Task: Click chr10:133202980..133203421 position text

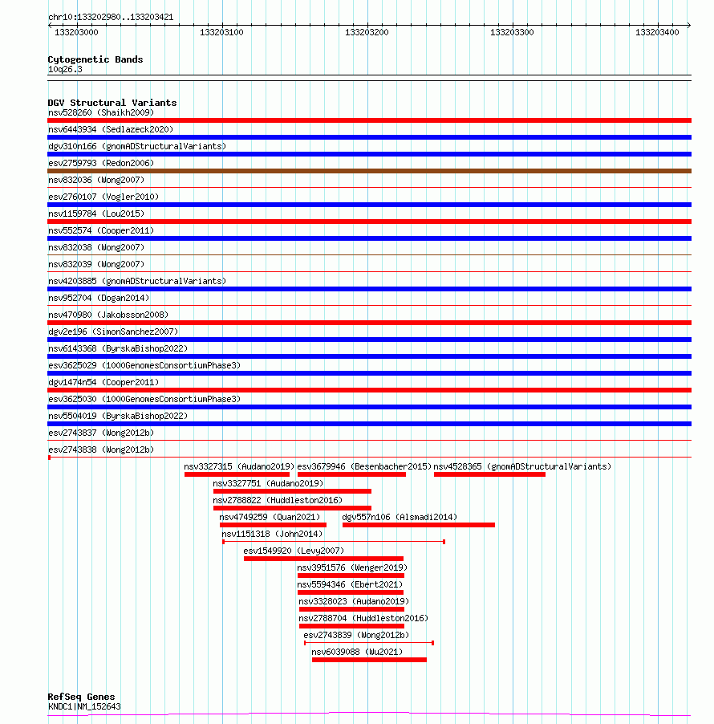Action: (x=111, y=17)
